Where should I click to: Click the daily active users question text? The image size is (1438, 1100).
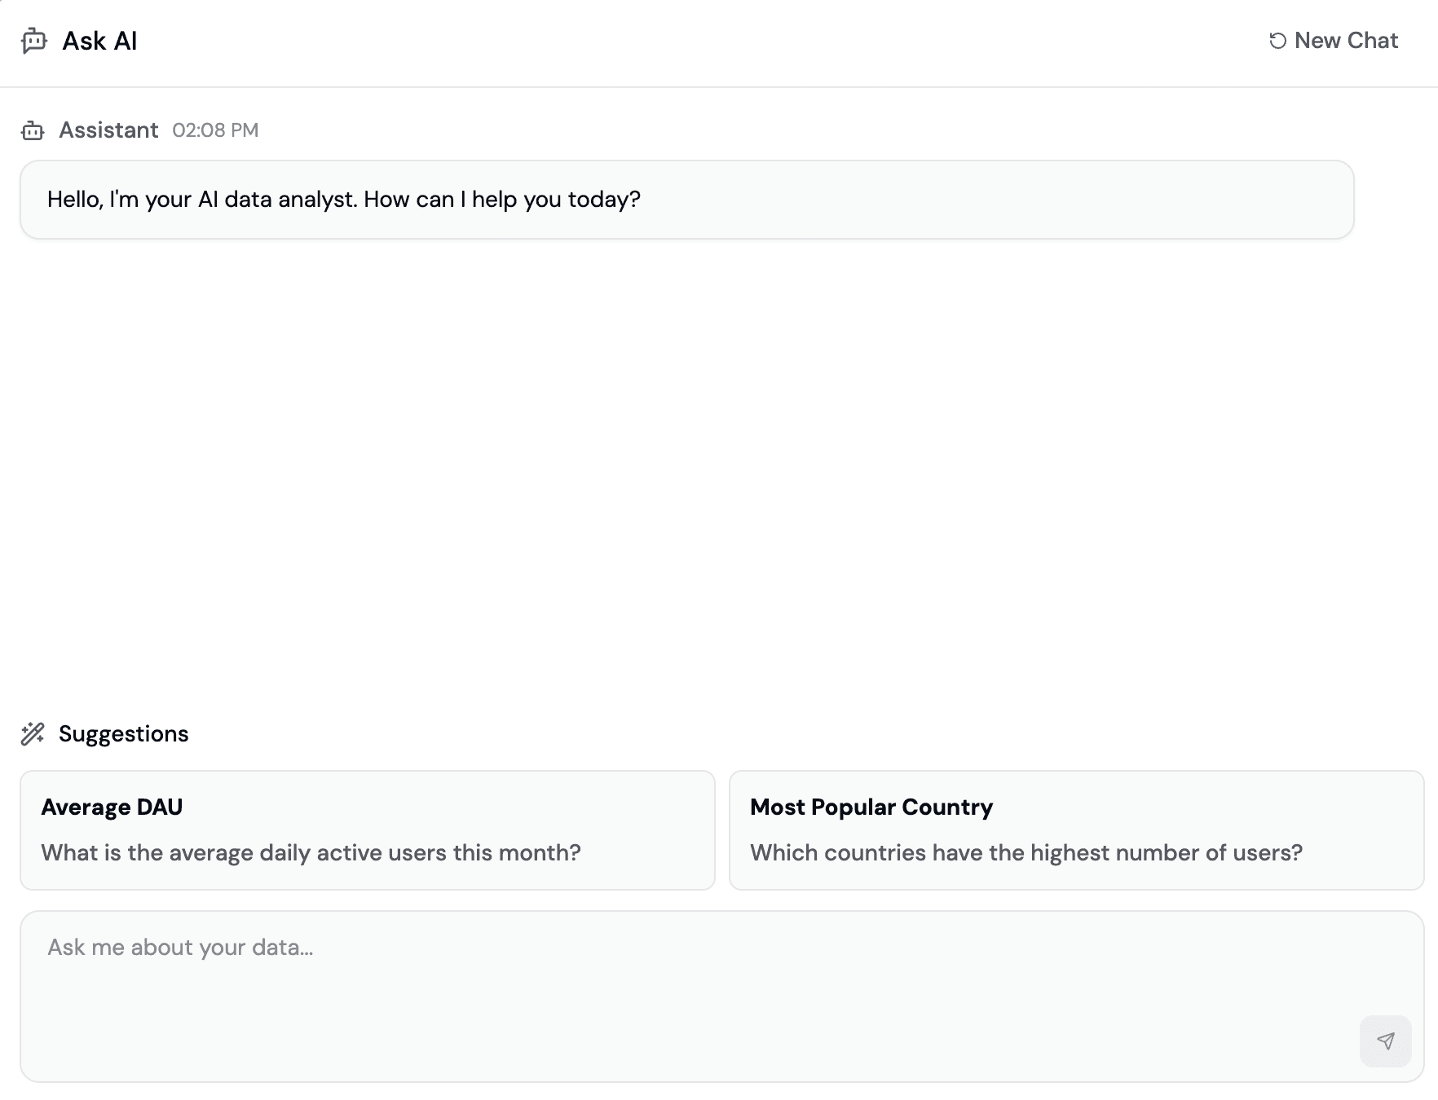coord(311,852)
